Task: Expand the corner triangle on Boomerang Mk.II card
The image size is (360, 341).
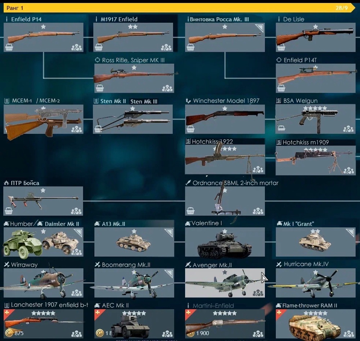Action: click(169, 273)
